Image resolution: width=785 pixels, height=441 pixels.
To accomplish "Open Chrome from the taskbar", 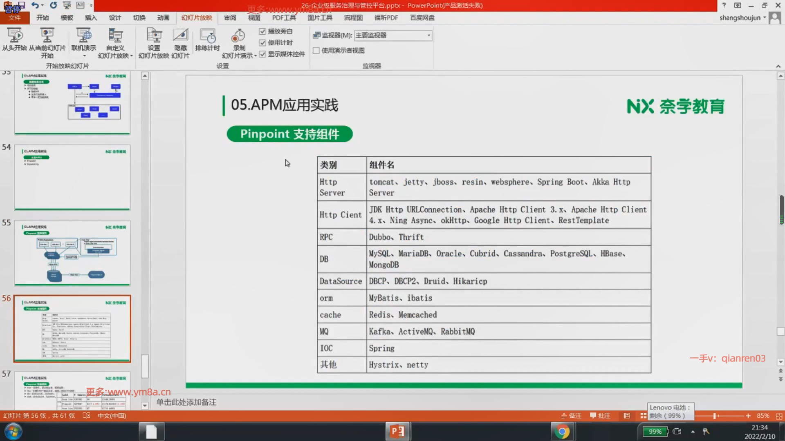I will 562,432.
